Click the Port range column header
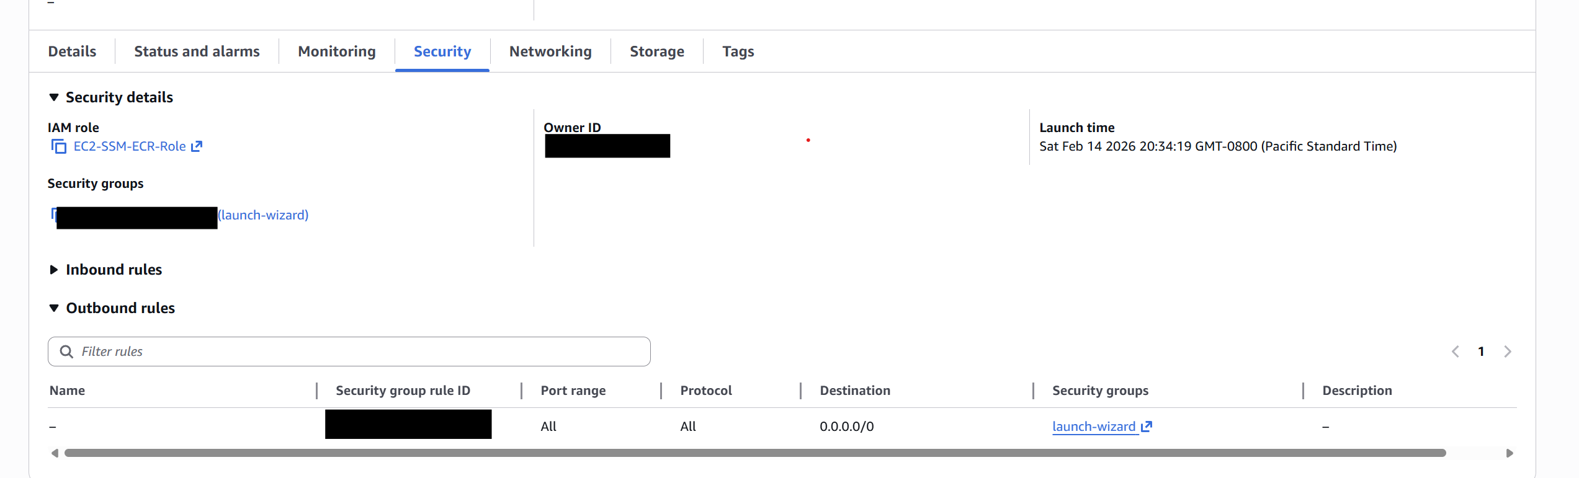The image size is (1579, 478). coord(573,391)
